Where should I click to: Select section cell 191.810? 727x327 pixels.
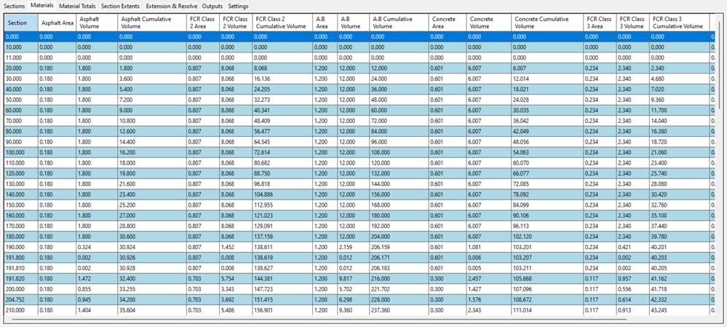[21, 267]
